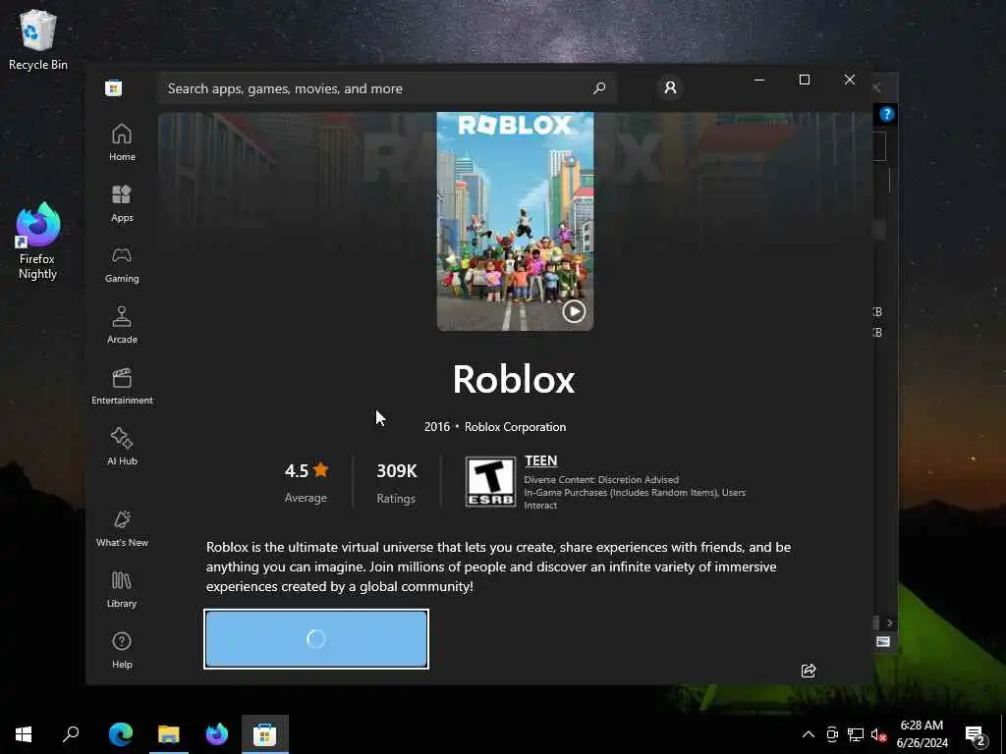Open the AI Hub section
This screenshot has height=754, width=1006.
(122, 447)
